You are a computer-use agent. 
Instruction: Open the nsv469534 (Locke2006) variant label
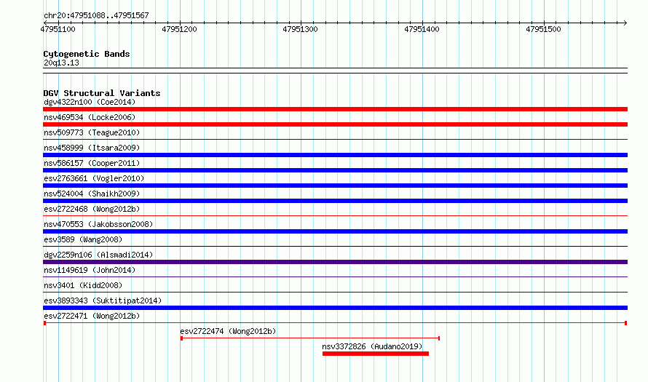[x=90, y=117]
